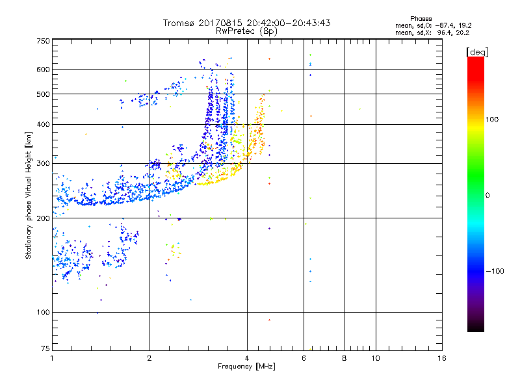The height and width of the screenshot is (390, 520).
Task: Click the x-axis tick label '2'
Action: point(149,359)
